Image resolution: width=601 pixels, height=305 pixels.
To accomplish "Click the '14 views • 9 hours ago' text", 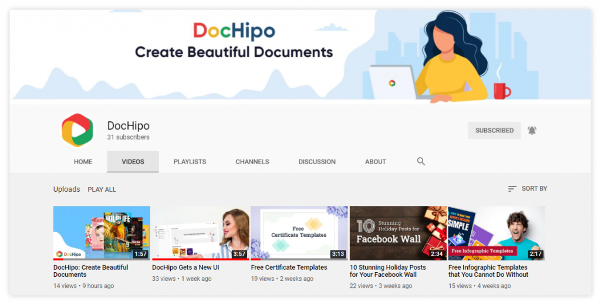I will click(x=83, y=286).
